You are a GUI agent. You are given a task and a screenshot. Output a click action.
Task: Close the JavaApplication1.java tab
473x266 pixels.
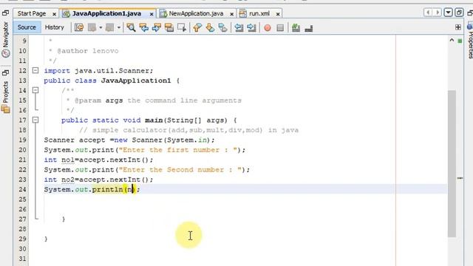coord(152,14)
